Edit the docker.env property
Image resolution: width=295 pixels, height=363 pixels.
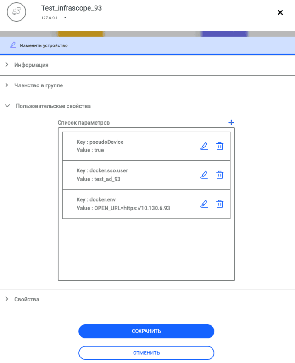204,204
